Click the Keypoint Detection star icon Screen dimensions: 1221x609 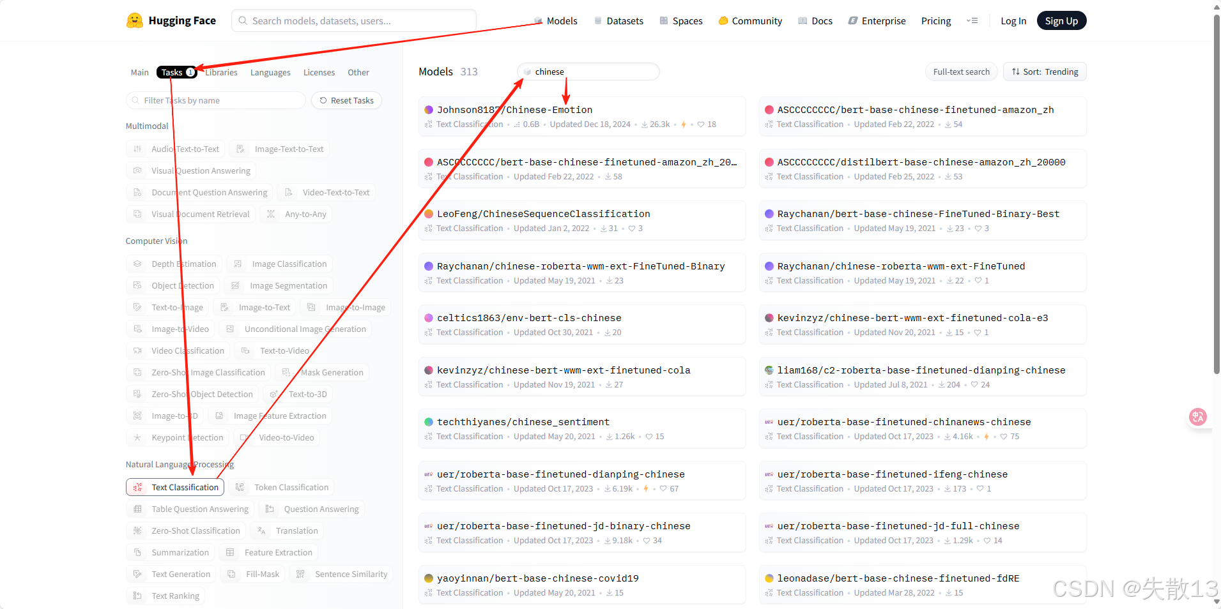[137, 437]
